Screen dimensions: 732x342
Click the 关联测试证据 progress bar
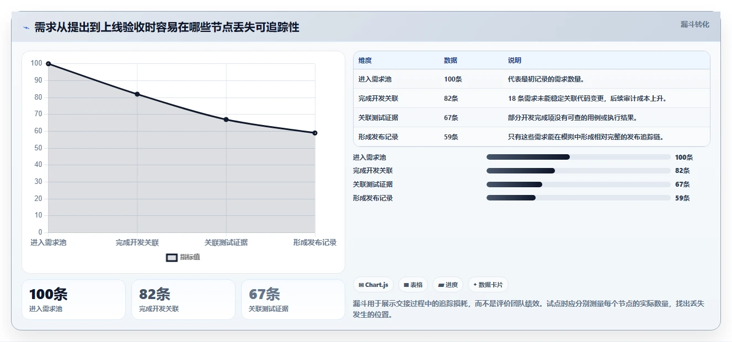pos(578,184)
